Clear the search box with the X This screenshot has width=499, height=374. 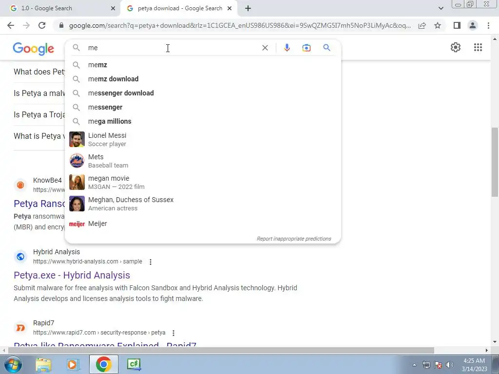(x=265, y=48)
